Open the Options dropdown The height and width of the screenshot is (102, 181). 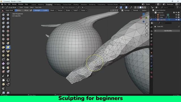coord(145,10)
